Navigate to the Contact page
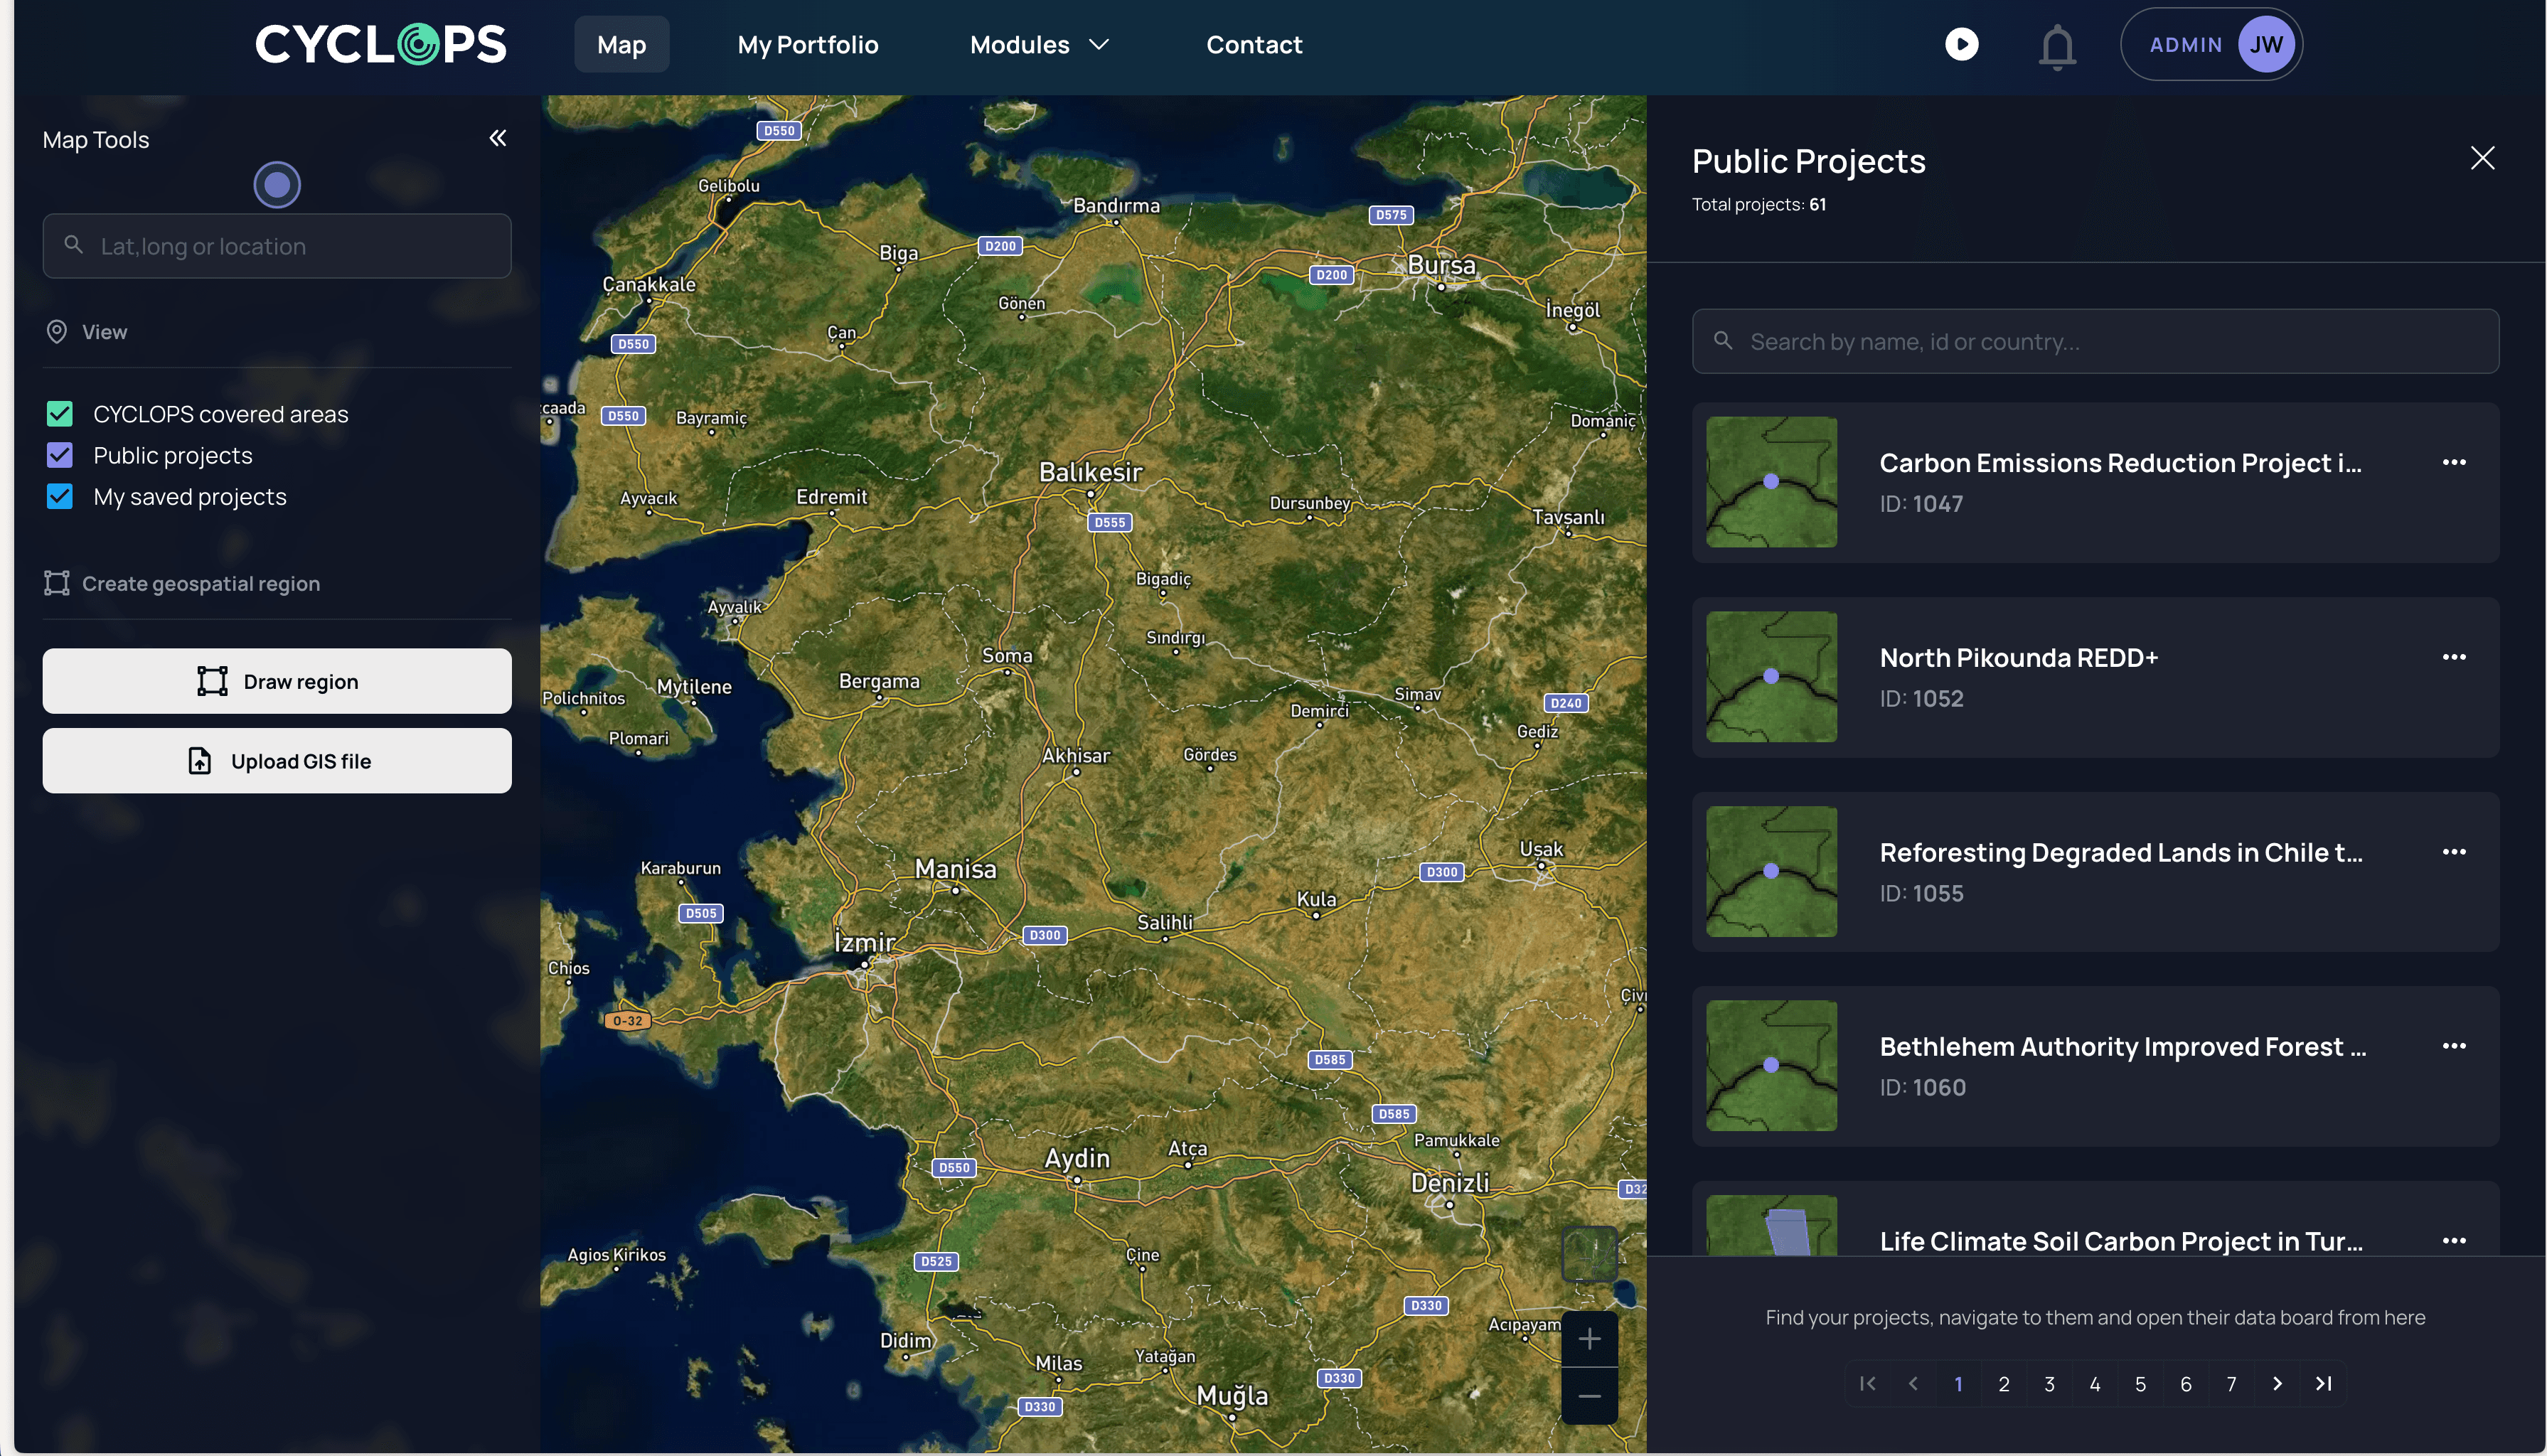The width and height of the screenshot is (2547, 1456). click(1254, 45)
